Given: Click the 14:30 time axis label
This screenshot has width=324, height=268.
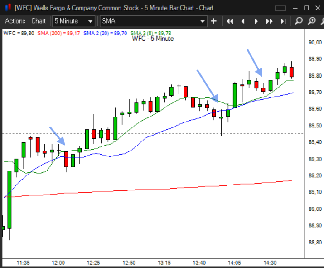Looking at the screenshot, I should [270, 263].
